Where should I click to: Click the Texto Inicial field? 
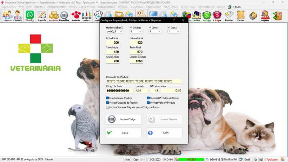[x=113, y=52]
